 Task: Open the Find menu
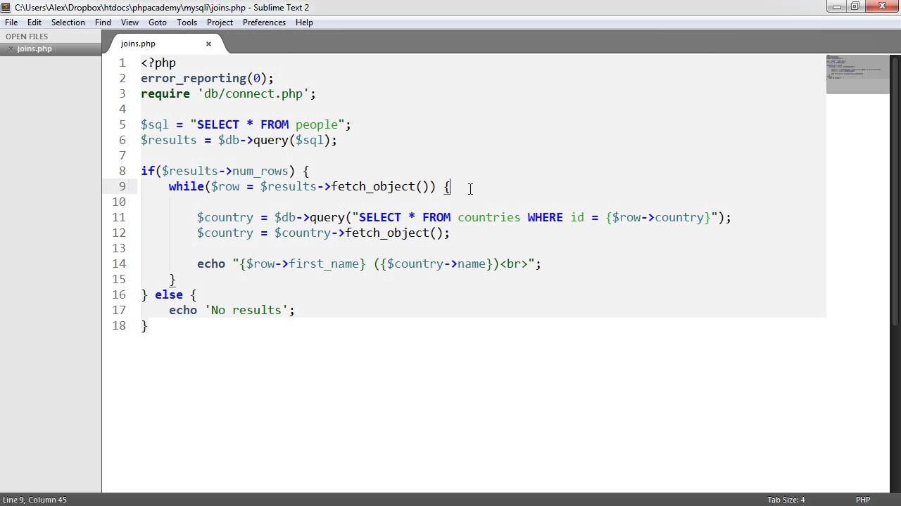pos(103,22)
